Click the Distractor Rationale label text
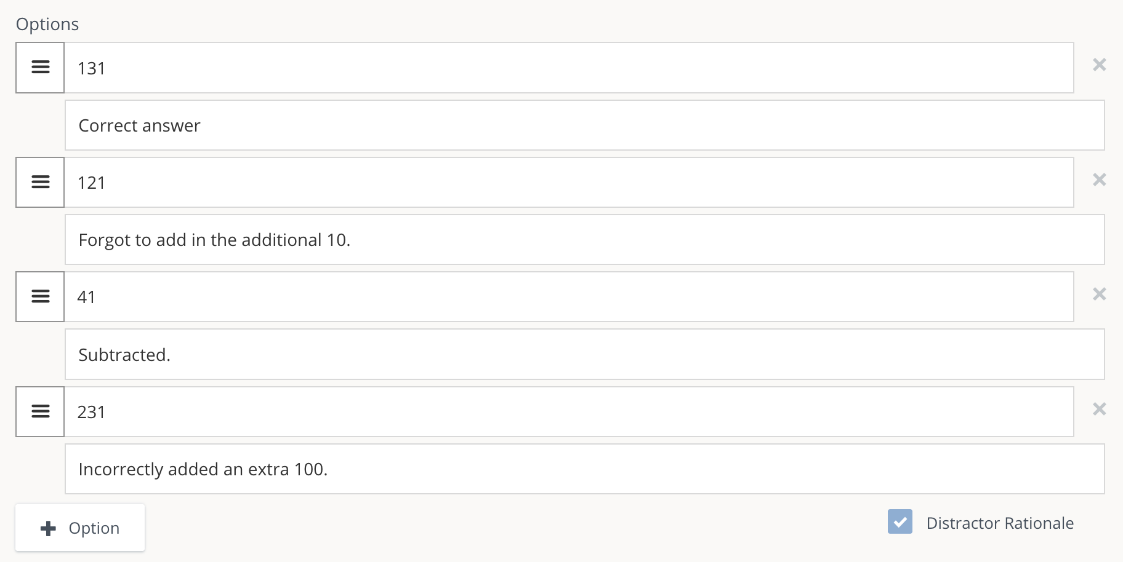 coord(999,523)
